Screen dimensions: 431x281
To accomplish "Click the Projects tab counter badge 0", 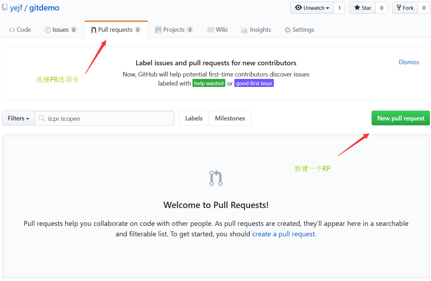I will (x=190, y=30).
